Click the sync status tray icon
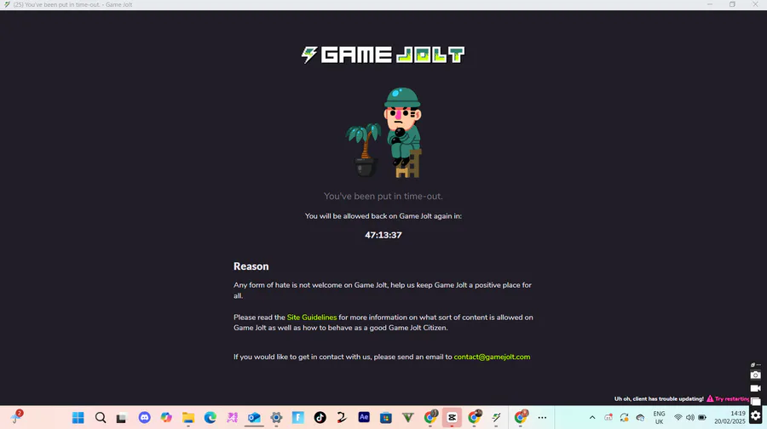Viewport: 767px width, 429px height. [624, 417]
